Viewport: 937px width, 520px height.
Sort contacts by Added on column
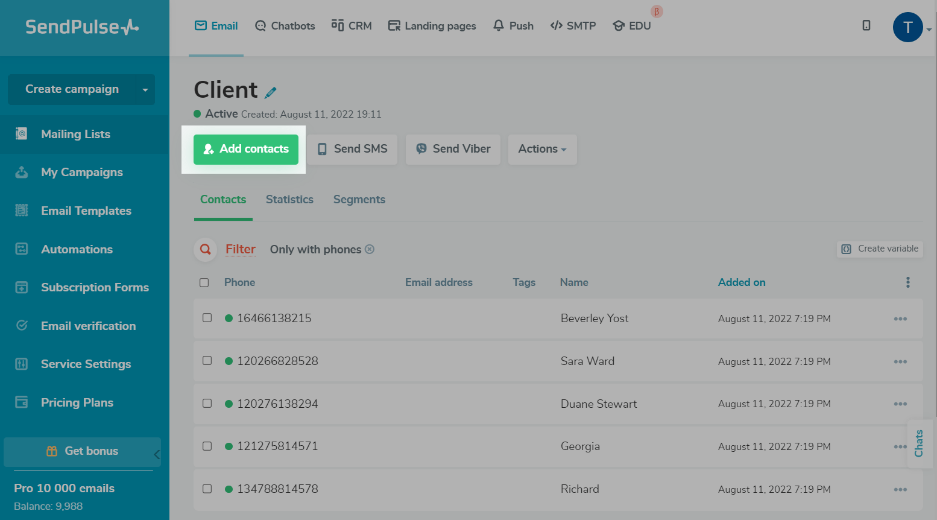click(741, 282)
